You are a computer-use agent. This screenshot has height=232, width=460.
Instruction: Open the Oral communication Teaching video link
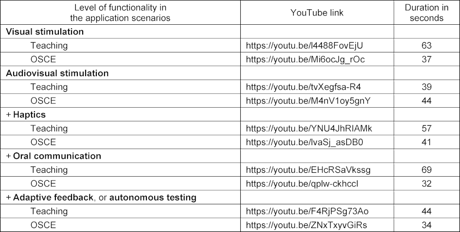tap(308, 169)
